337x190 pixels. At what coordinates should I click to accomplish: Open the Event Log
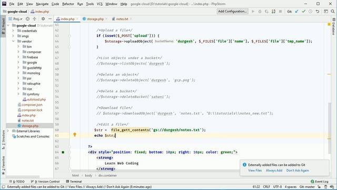coord(320,182)
